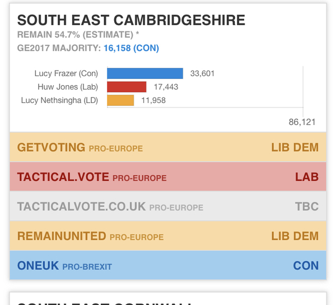Click the 33,601 vote count for Frazer

(x=202, y=73)
